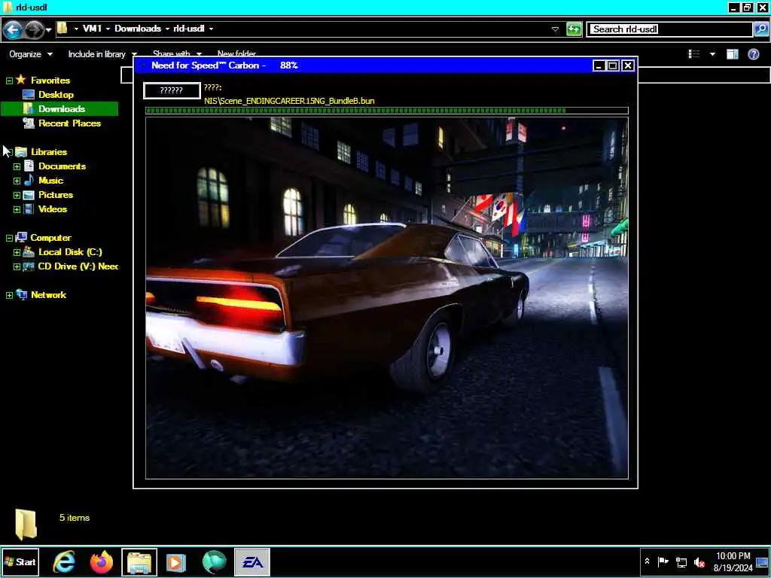
Task: Click the car artwork in installer window
Action: coord(387,298)
